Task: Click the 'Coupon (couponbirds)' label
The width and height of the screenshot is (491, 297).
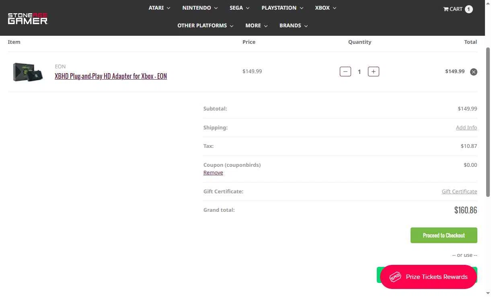Action: [232, 165]
